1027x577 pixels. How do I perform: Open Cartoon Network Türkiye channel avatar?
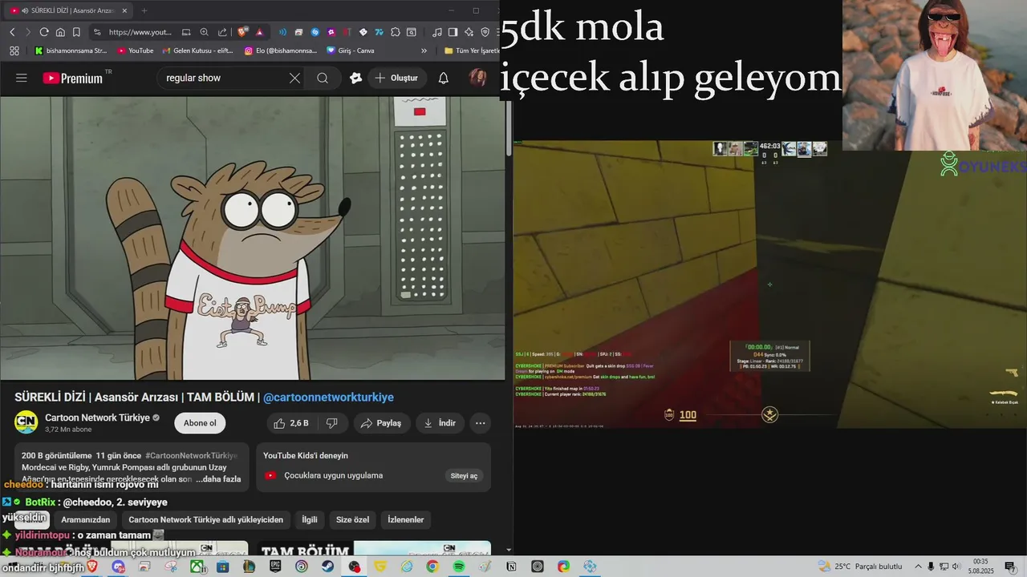point(26,422)
